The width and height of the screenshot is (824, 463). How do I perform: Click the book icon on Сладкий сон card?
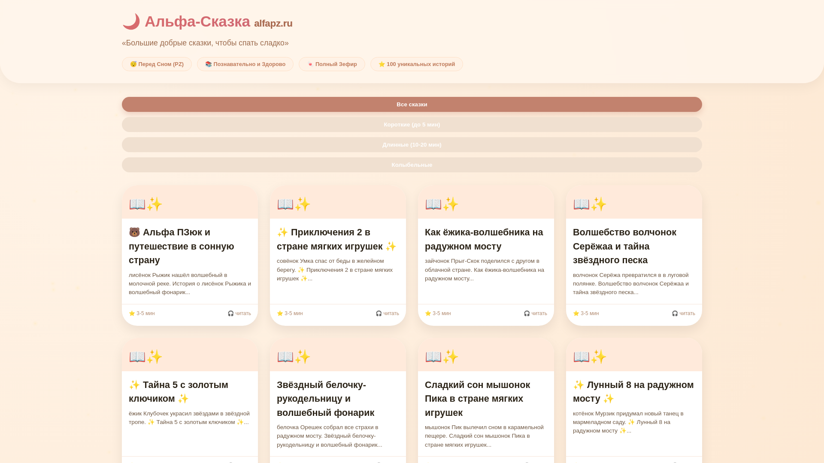pos(433,357)
